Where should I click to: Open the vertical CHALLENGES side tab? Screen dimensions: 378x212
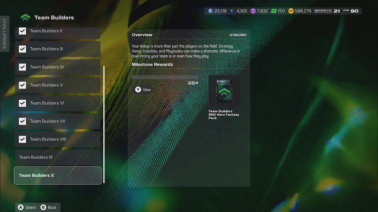point(5,34)
